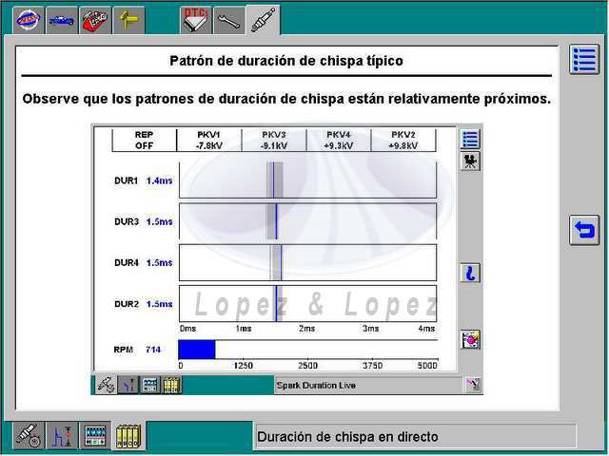Screen dimensions: 609x456
Task: Click the PKV3 -9.1kV header cell
Action: click(274, 140)
